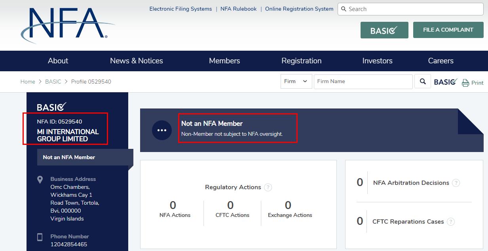Open the News & Notices menu

click(x=137, y=61)
